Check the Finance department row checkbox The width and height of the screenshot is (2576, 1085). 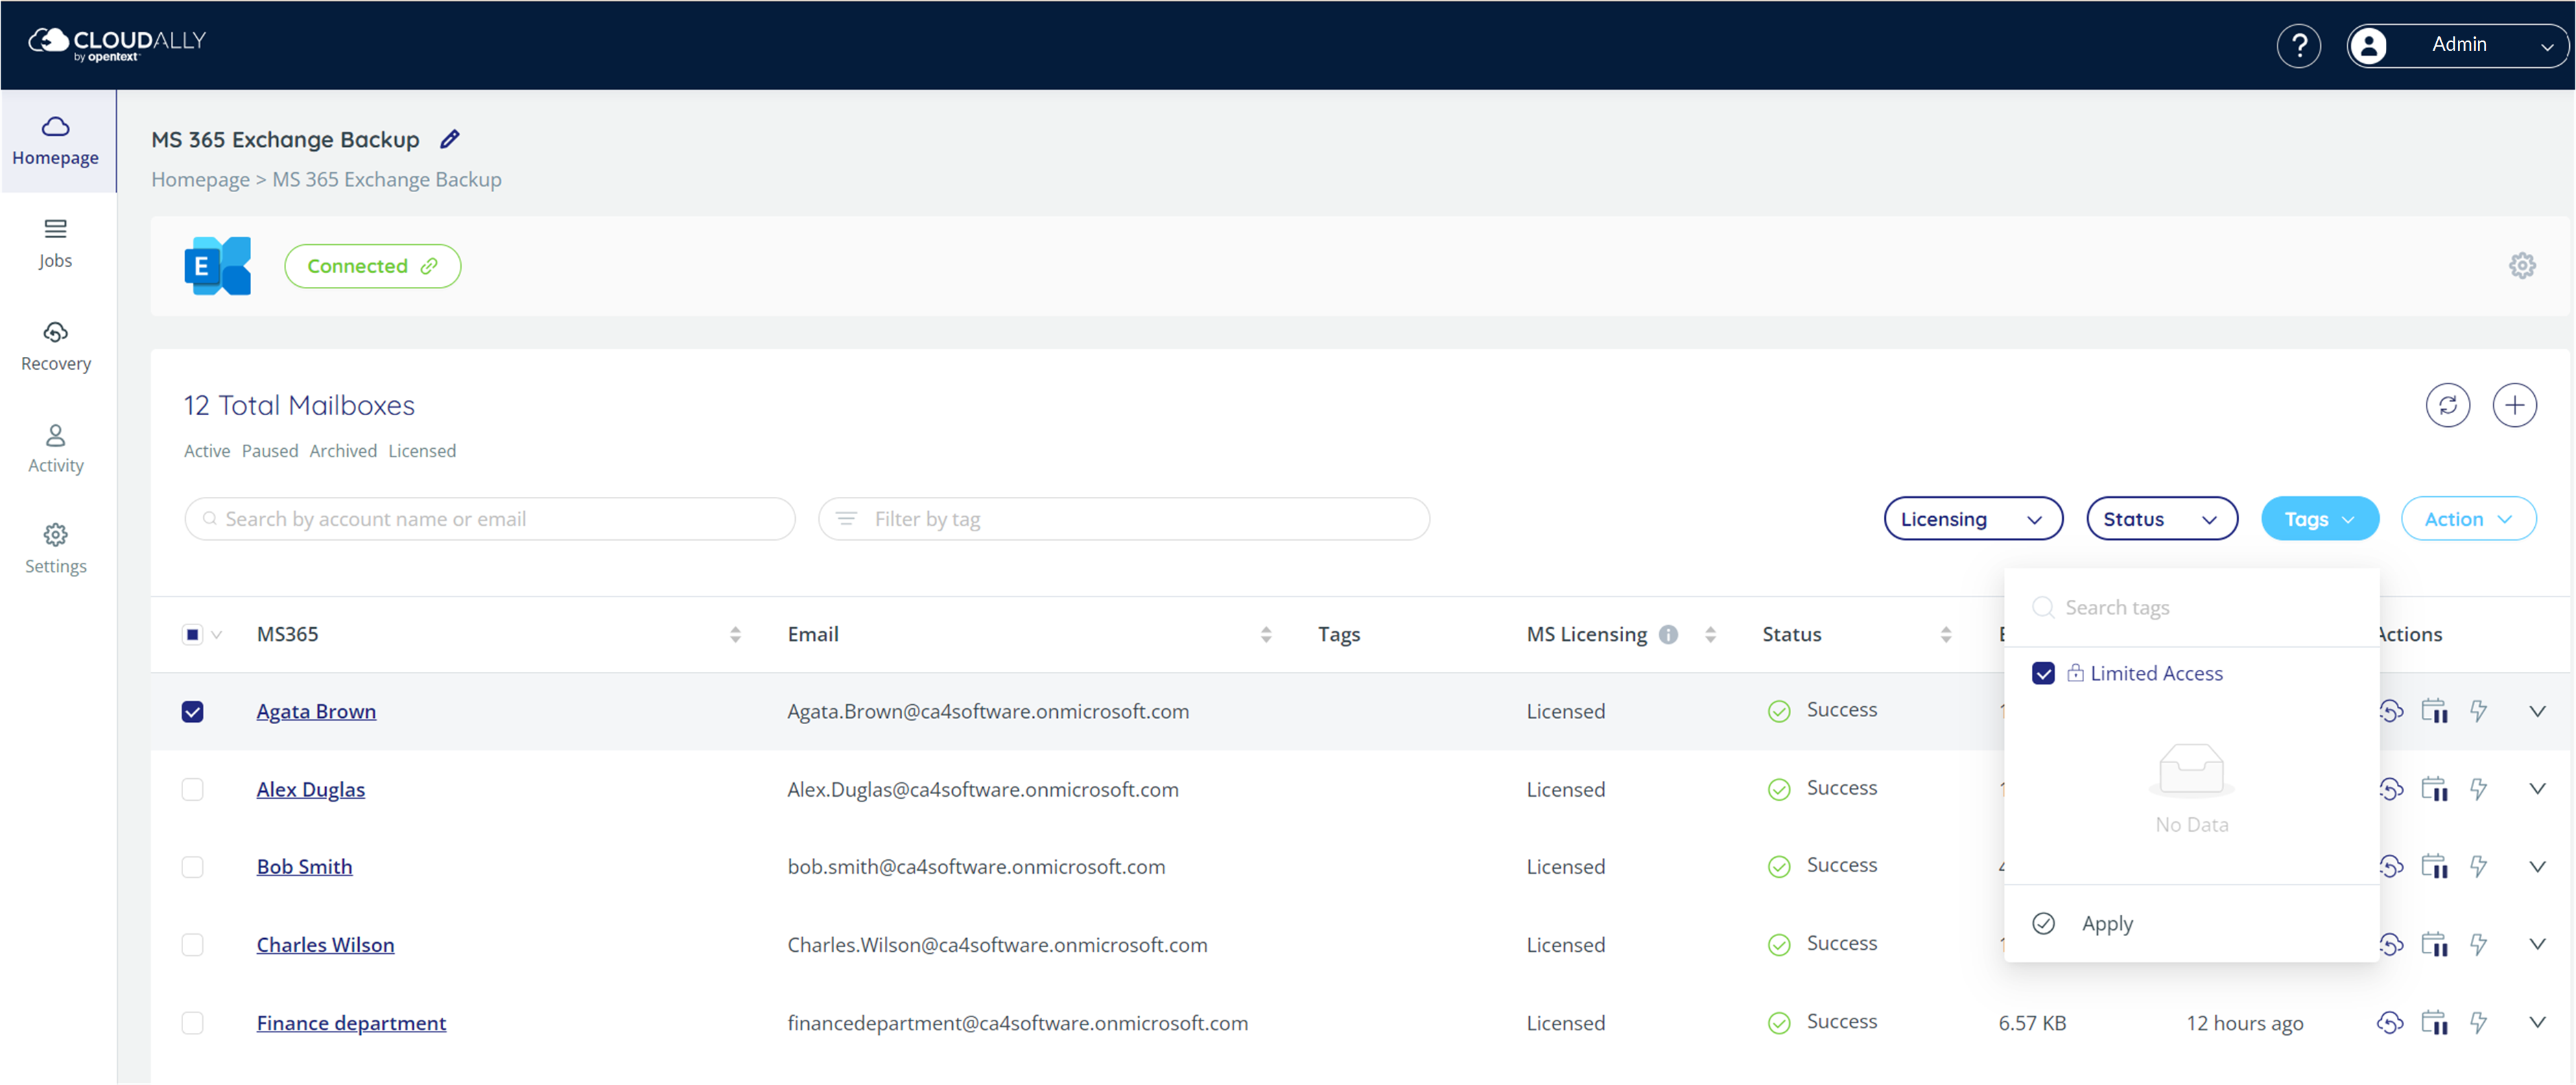192,1022
